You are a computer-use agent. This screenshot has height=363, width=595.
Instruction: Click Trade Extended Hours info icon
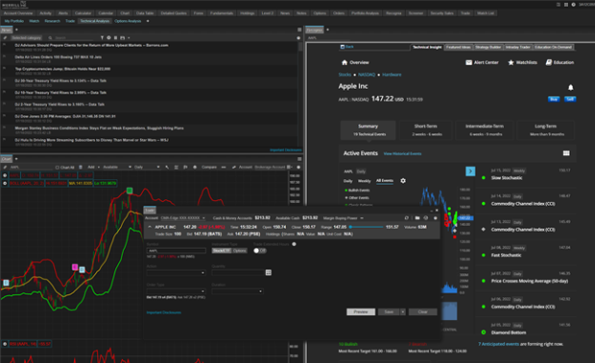pyautogui.click(x=294, y=244)
